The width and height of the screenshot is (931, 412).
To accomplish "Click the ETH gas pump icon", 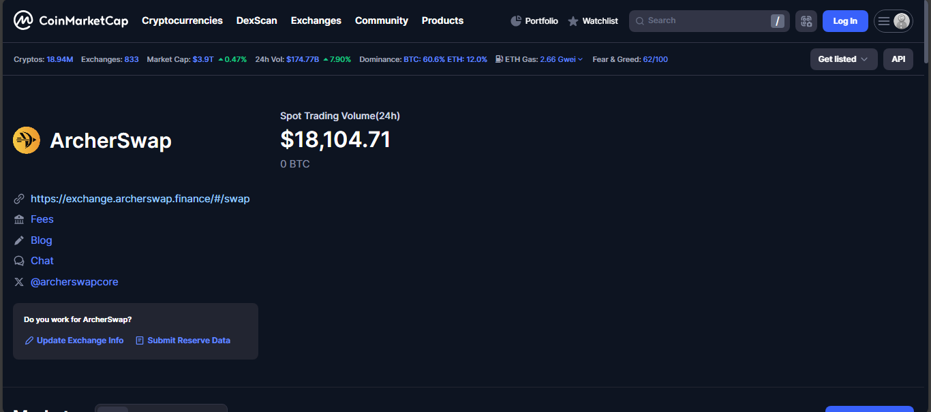I will [x=500, y=59].
